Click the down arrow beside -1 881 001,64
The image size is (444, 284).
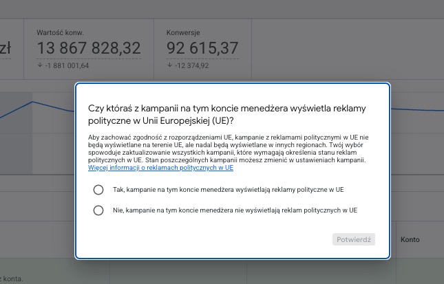40,65
